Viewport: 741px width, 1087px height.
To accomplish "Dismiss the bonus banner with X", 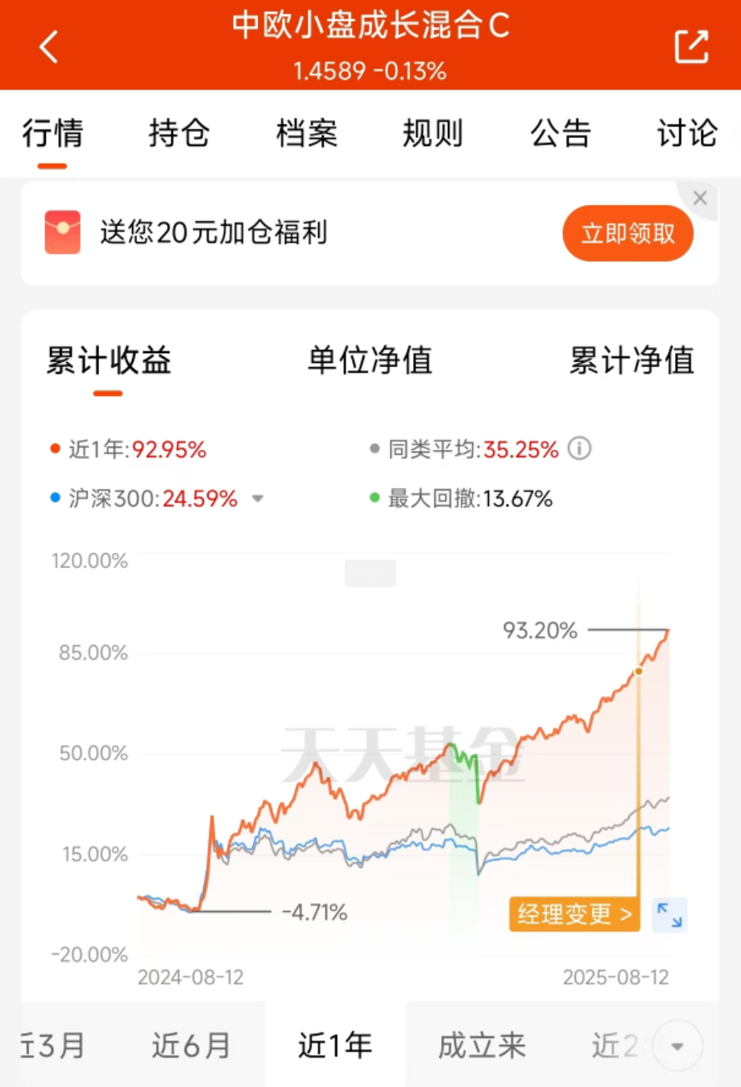I will coord(700,198).
